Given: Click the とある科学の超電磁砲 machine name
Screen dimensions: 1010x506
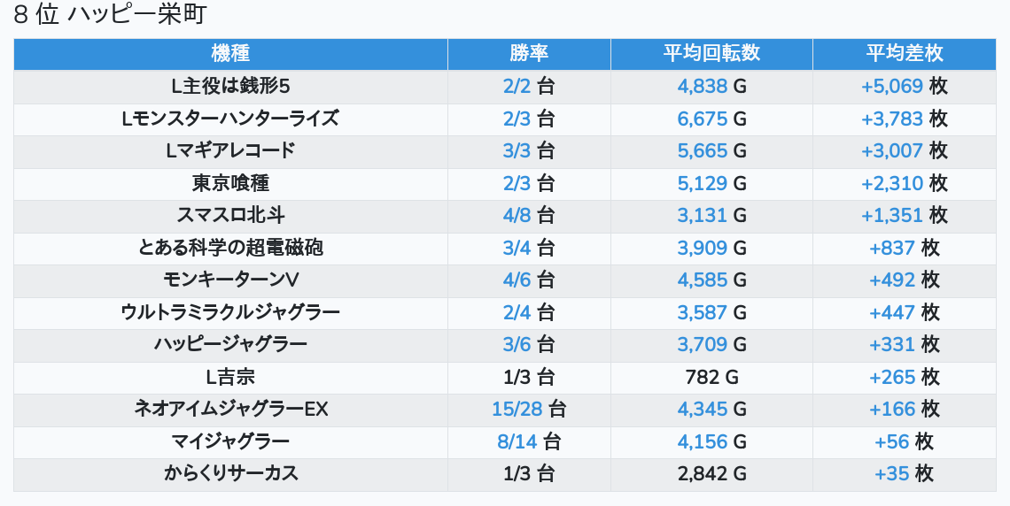Looking at the screenshot, I should (230, 248).
